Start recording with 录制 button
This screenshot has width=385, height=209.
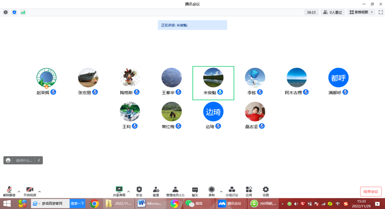[211, 191]
